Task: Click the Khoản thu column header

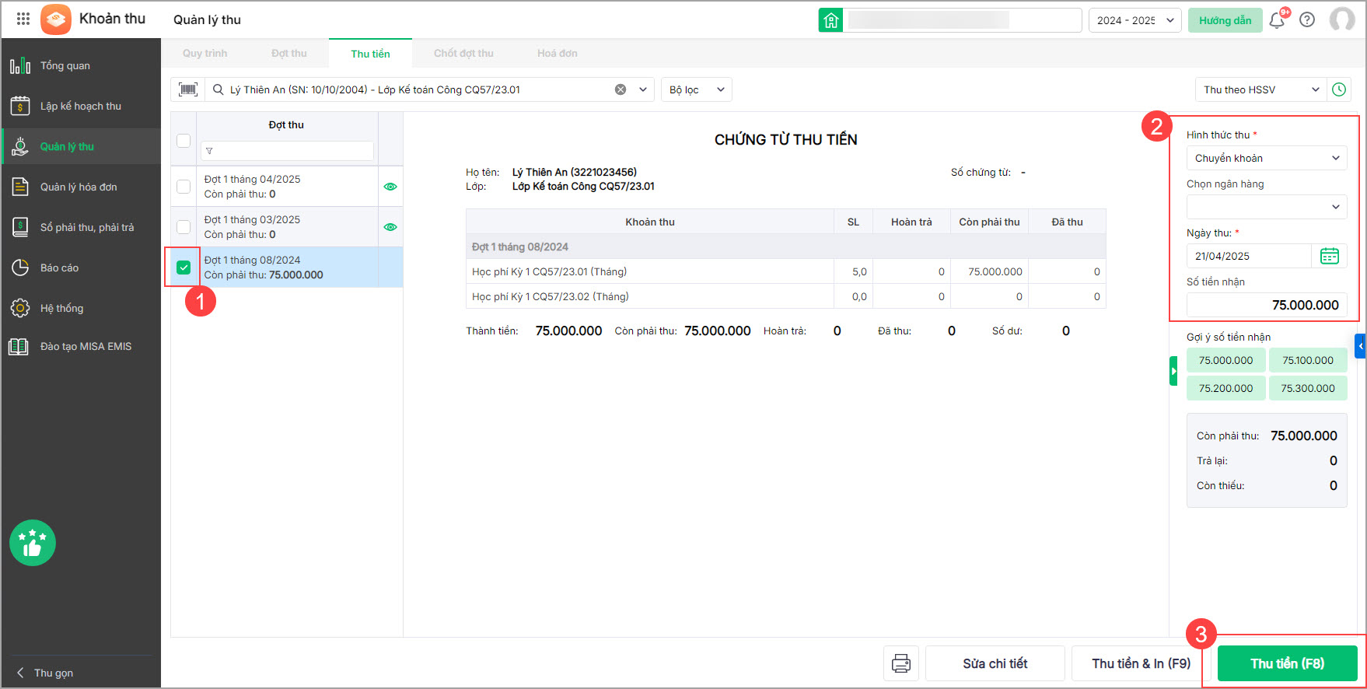Action: (x=650, y=222)
